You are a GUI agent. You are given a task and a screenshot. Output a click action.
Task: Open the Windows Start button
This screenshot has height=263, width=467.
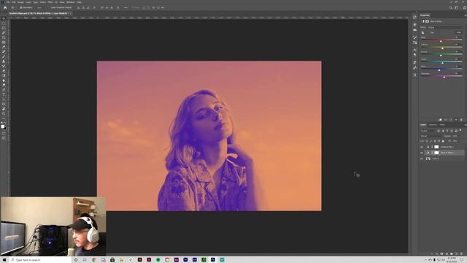[x=4, y=260]
